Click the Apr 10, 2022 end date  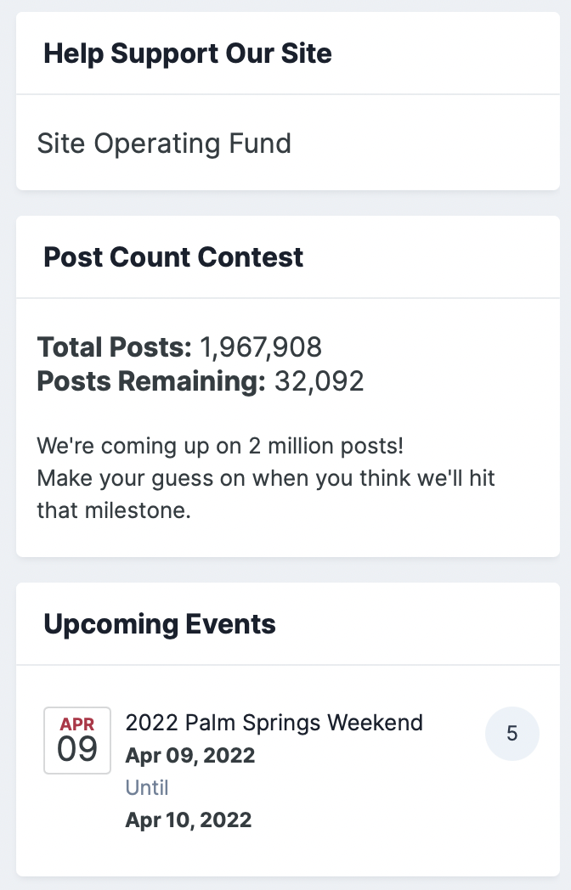click(189, 820)
